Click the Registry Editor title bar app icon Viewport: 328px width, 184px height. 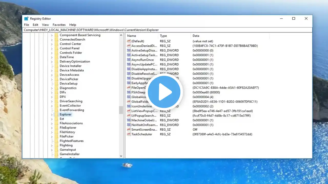click(26, 19)
